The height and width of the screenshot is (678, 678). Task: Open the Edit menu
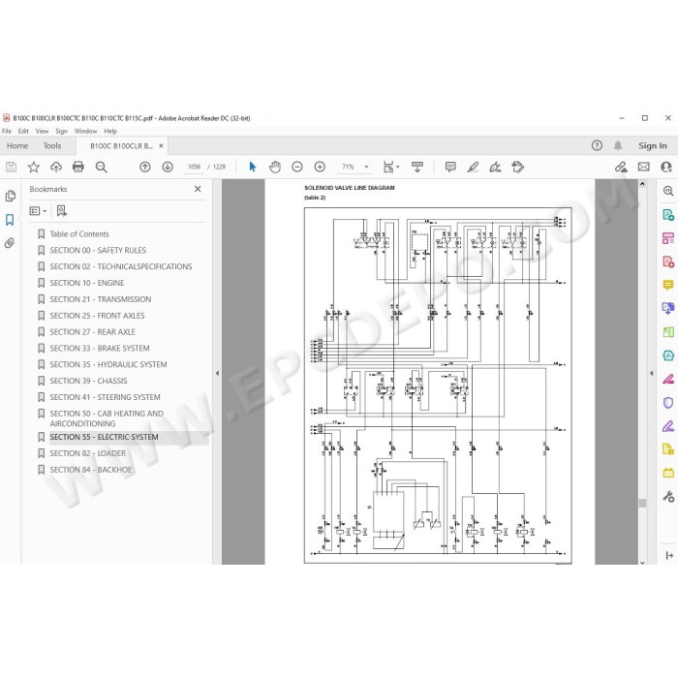23,131
